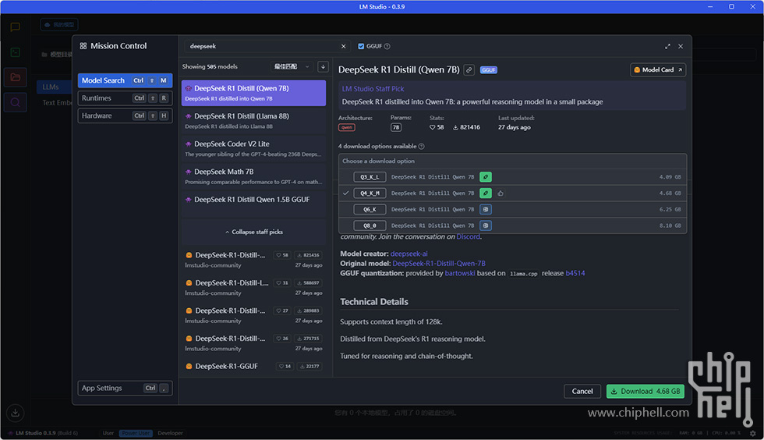Screen dimensions: 764x440
Task: Click My Models button in background window
Action: click(x=59, y=24)
